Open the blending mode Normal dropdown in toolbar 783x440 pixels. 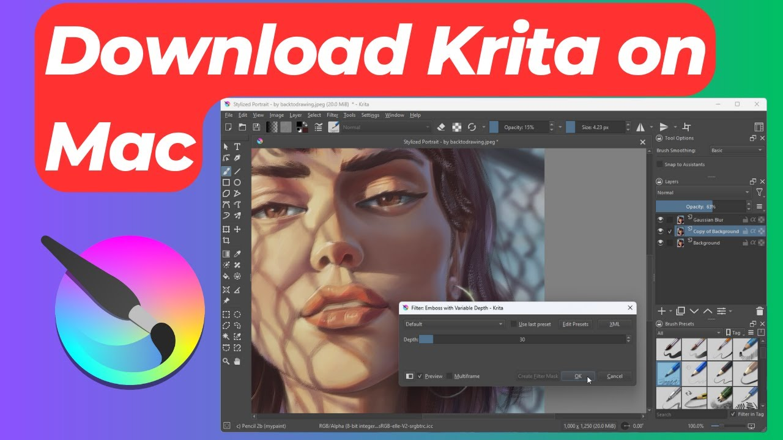pos(386,127)
